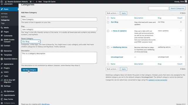Click the News & Updates count value 1

click(181, 31)
